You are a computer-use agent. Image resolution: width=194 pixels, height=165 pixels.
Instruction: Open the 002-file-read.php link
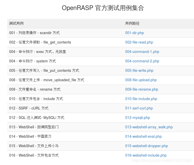pos(139,42)
